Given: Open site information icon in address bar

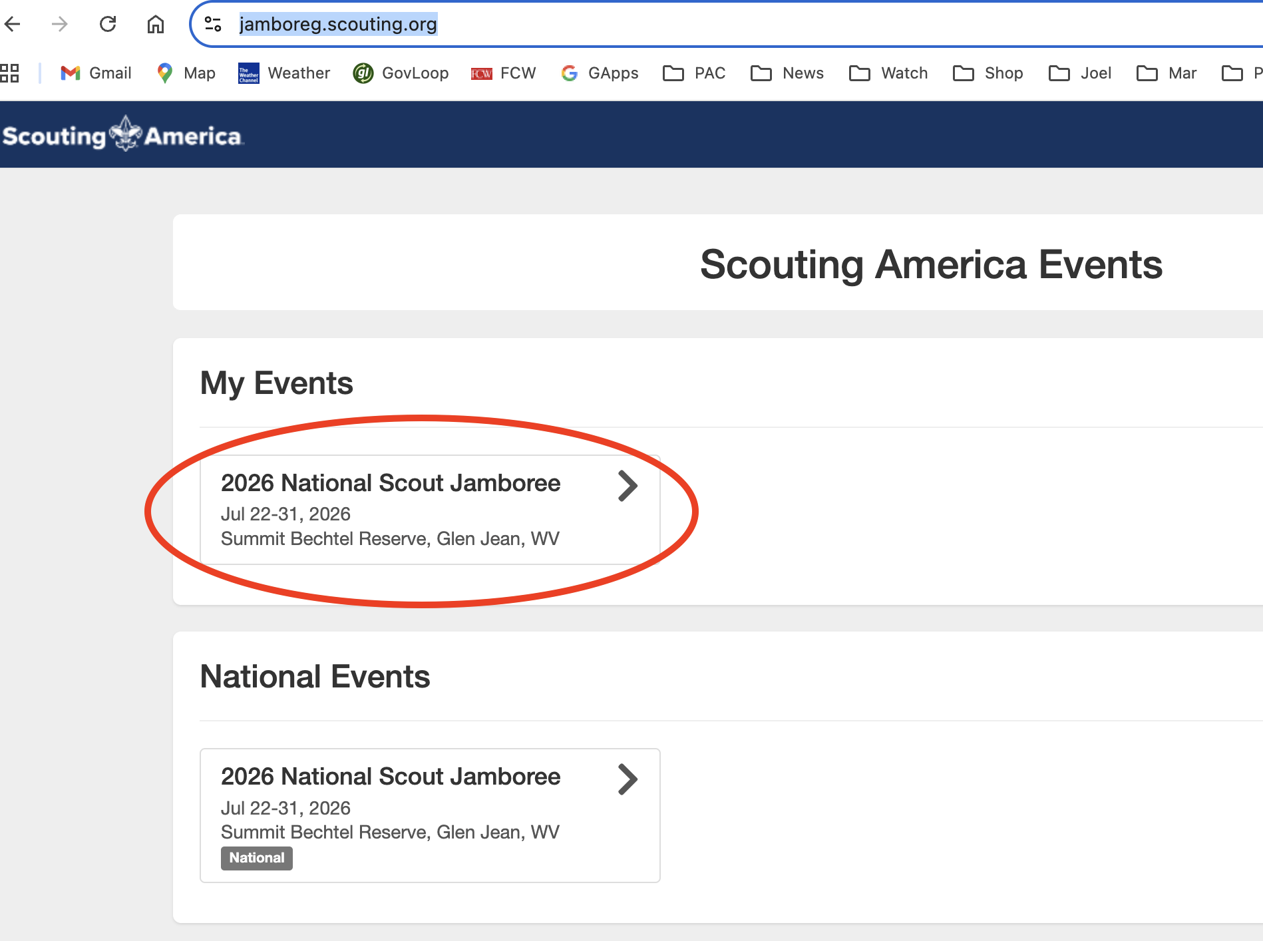Looking at the screenshot, I should pyautogui.click(x=213, y=25).
